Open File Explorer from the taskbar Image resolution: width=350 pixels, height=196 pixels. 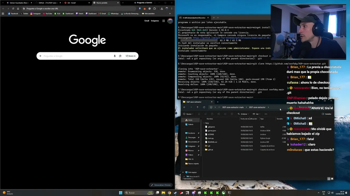[x=163, y=193]
